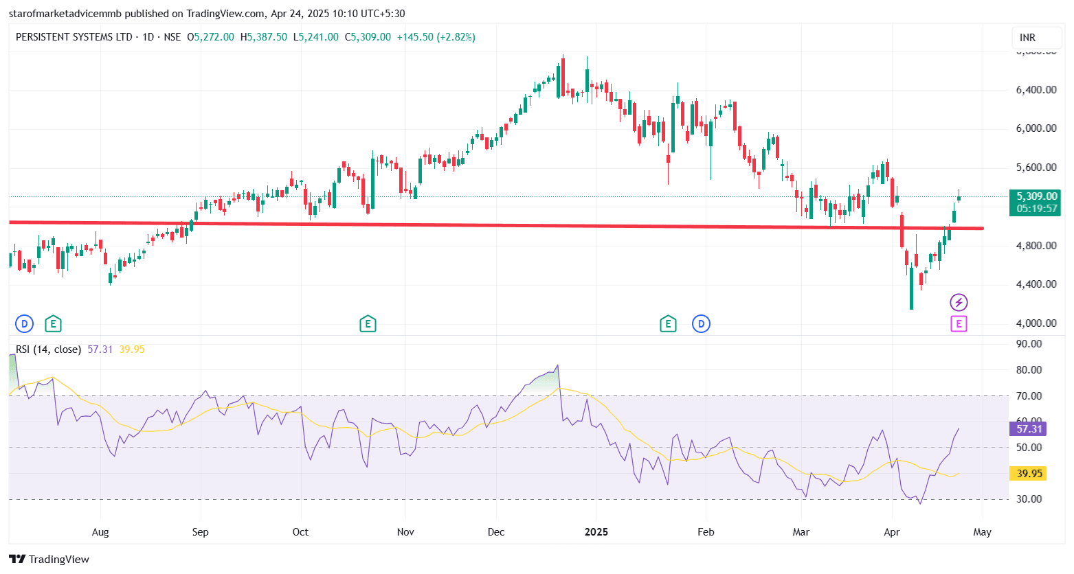Screen dimensions: 1074x574
Task: Click the Sep label on the time axis
Action: point(200,532)
